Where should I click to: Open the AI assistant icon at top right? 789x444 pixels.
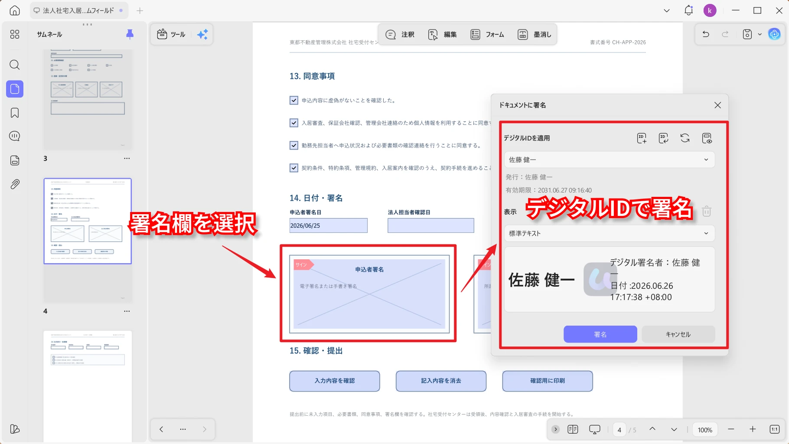pyautogui.click(x=774, y=34)
